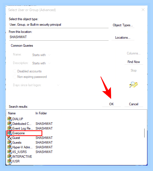Sort results by Name column header
The height and width of the screenshot is (171, 153).
[x=12, y=113]
